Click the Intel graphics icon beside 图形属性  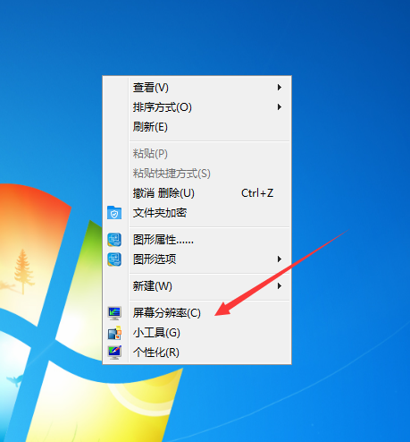point(114,240)
